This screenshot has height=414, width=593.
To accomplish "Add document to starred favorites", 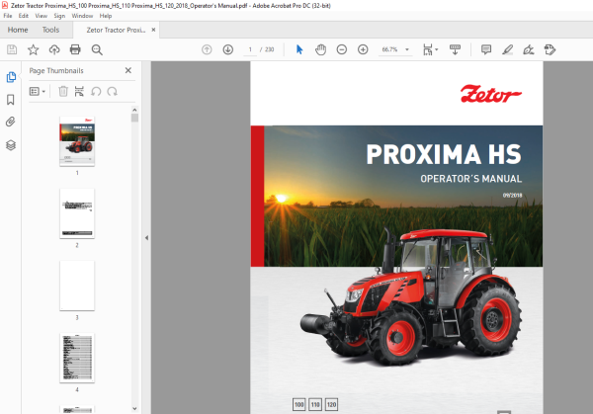I will coord(34,49).
